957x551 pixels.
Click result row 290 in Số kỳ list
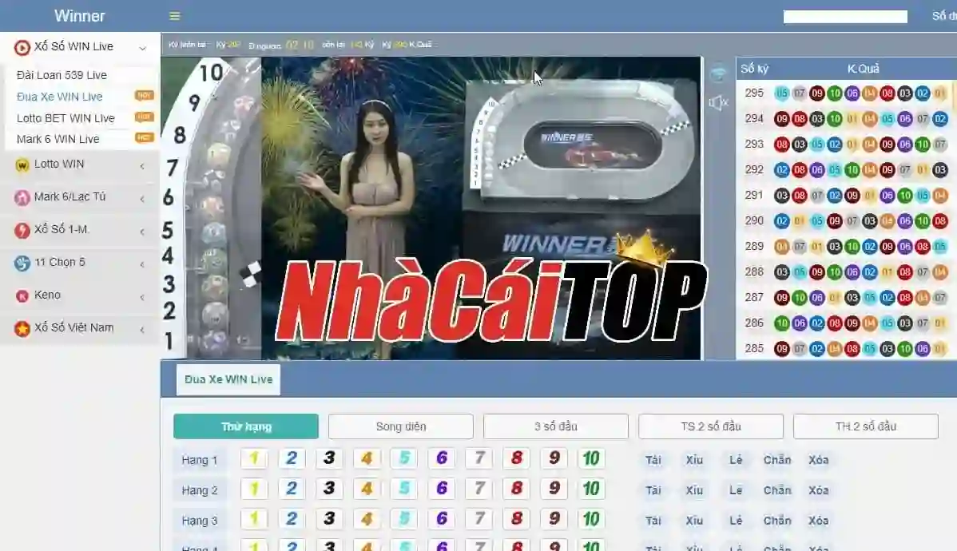tap(846, 221)
